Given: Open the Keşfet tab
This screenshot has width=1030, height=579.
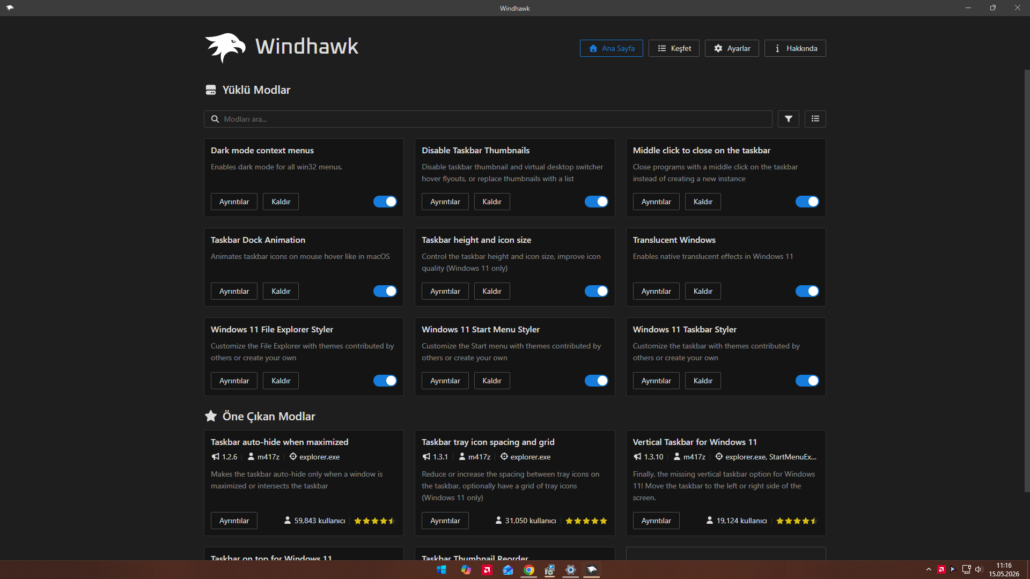Looking at the screenshot, I should click(674, 48).
